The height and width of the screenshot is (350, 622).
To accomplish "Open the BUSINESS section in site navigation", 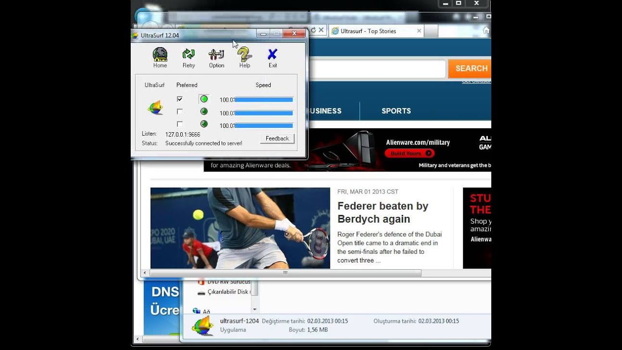I will [x=325, y=111].
